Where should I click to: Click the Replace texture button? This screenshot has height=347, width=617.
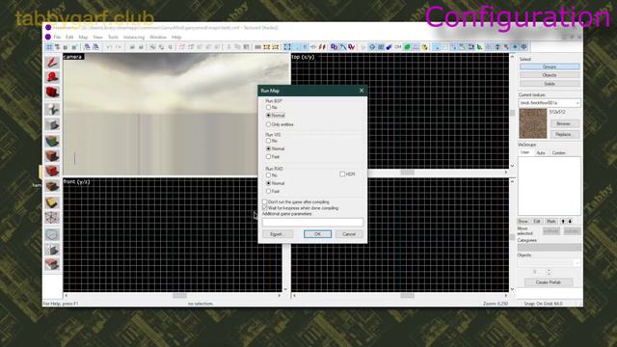[x=563, y=134]
